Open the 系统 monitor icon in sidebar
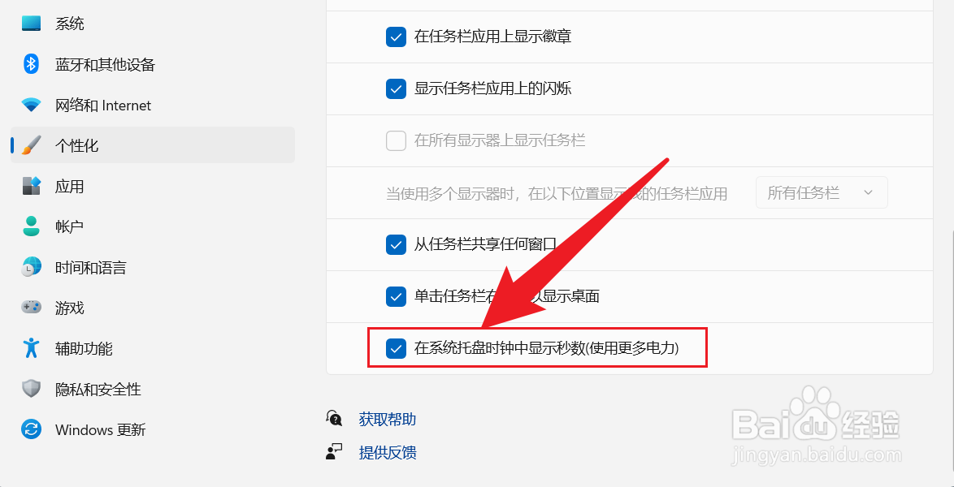 pyautogui.click(x=31, y=24)
